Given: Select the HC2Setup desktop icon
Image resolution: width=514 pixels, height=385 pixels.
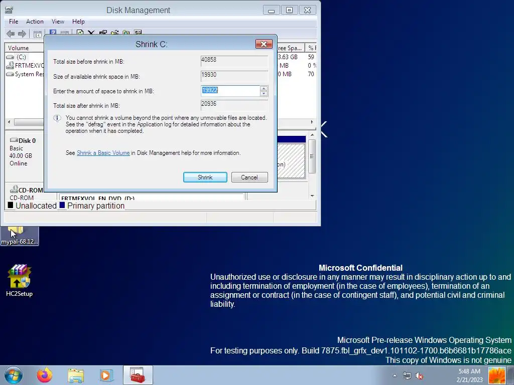Looking at the screenshot, I should (x=20, y=281).
